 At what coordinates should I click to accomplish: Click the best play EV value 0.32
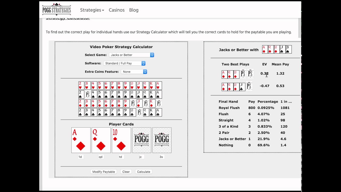tap(265, 73)
